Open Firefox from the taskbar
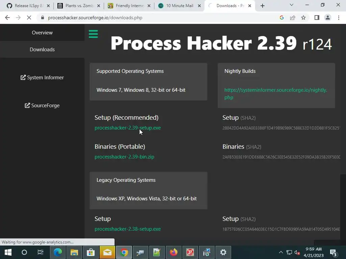Image resolution: width=346 pixels, height=259 pixels. tap(173, 252)
